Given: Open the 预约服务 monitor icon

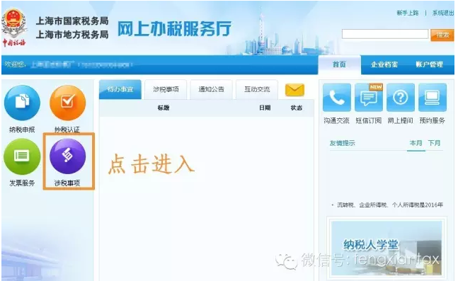Looking at the screenshot, I should 433,97.
